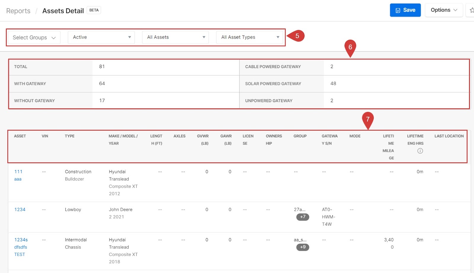Open the All Assets dropdown
This screenshot has height=273, width=474.
tap(175, 37)
